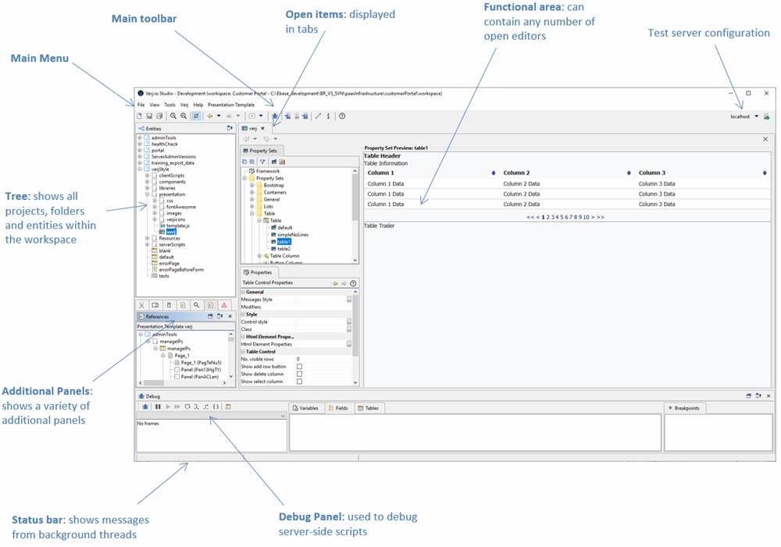Open the View menu

click(x=155, y=105)
